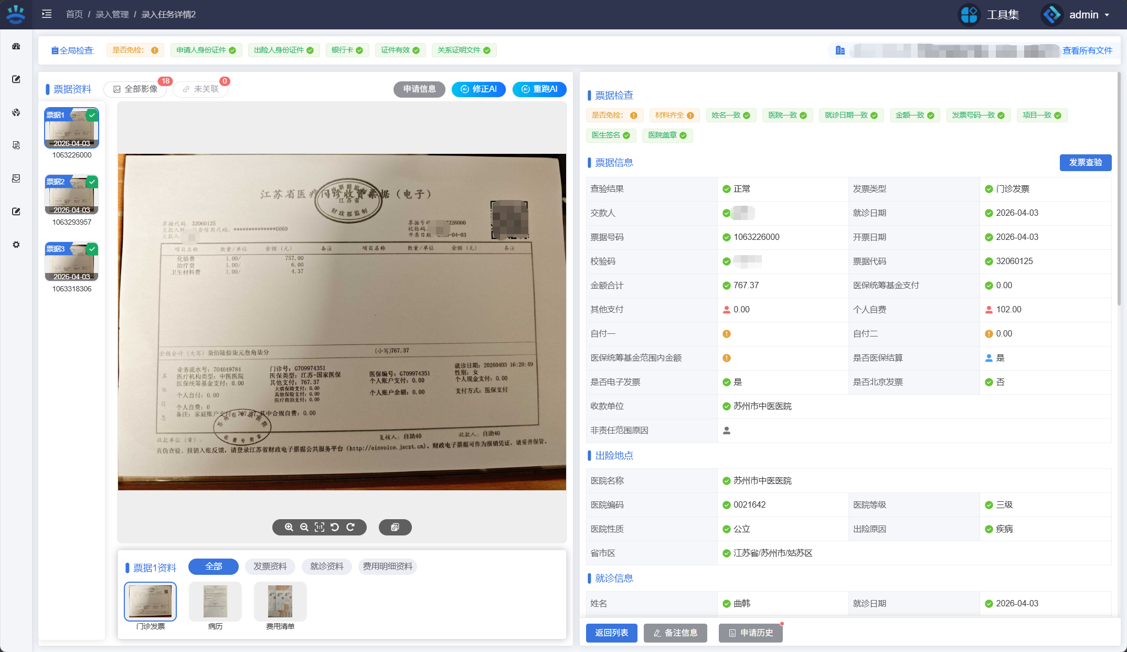Go to 首页 breadcrumb

coord(75,14)
